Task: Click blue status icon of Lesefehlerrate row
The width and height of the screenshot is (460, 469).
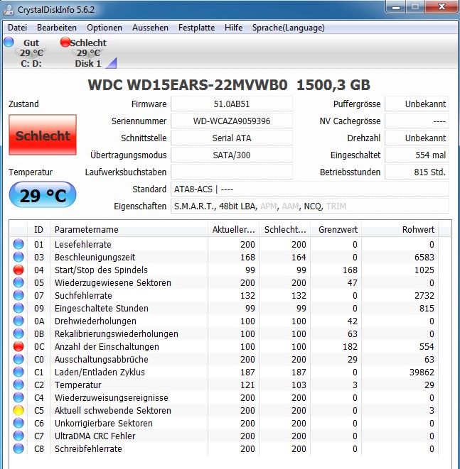Action: (x=18, y=244)
